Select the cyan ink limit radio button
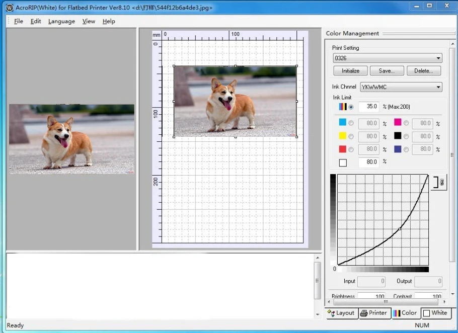Screen dimensions: 458x333 (x=351, y=123)
